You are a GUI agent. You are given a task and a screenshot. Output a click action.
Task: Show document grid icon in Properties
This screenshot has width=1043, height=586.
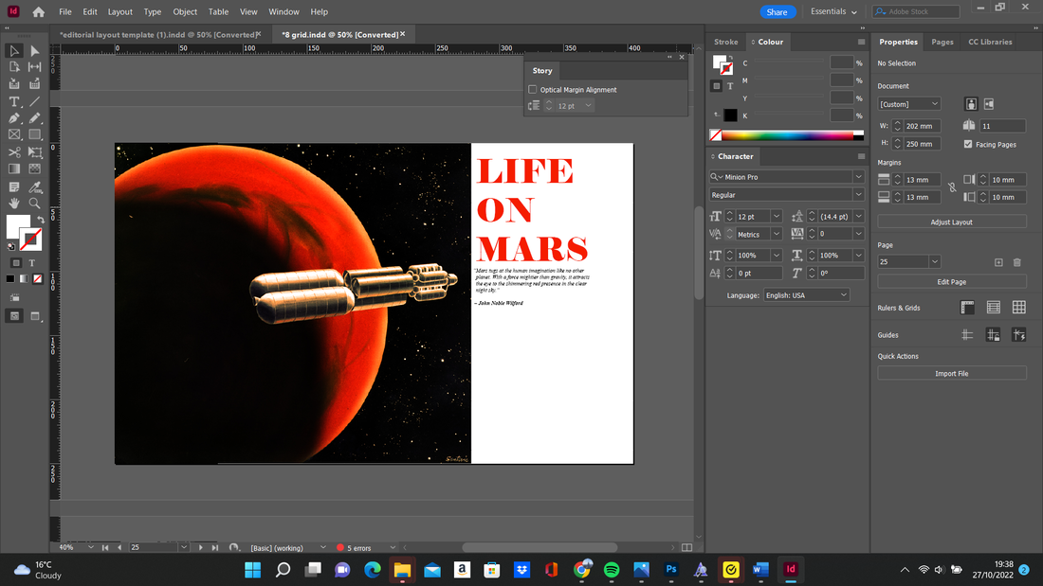(x=1019, y=307)
